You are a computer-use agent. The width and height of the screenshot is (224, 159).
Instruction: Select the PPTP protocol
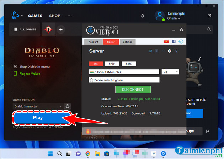[x=112, y=64]
